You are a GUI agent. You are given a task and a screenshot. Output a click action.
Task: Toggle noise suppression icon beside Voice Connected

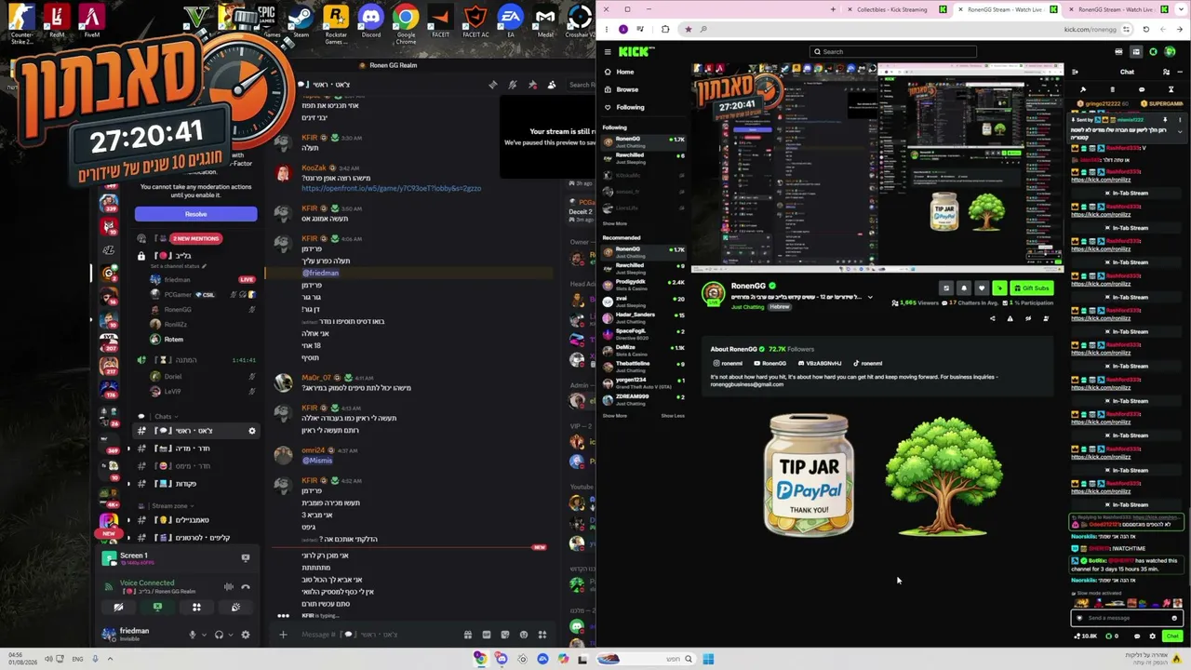pyautogui.click(x=229, y=587)
